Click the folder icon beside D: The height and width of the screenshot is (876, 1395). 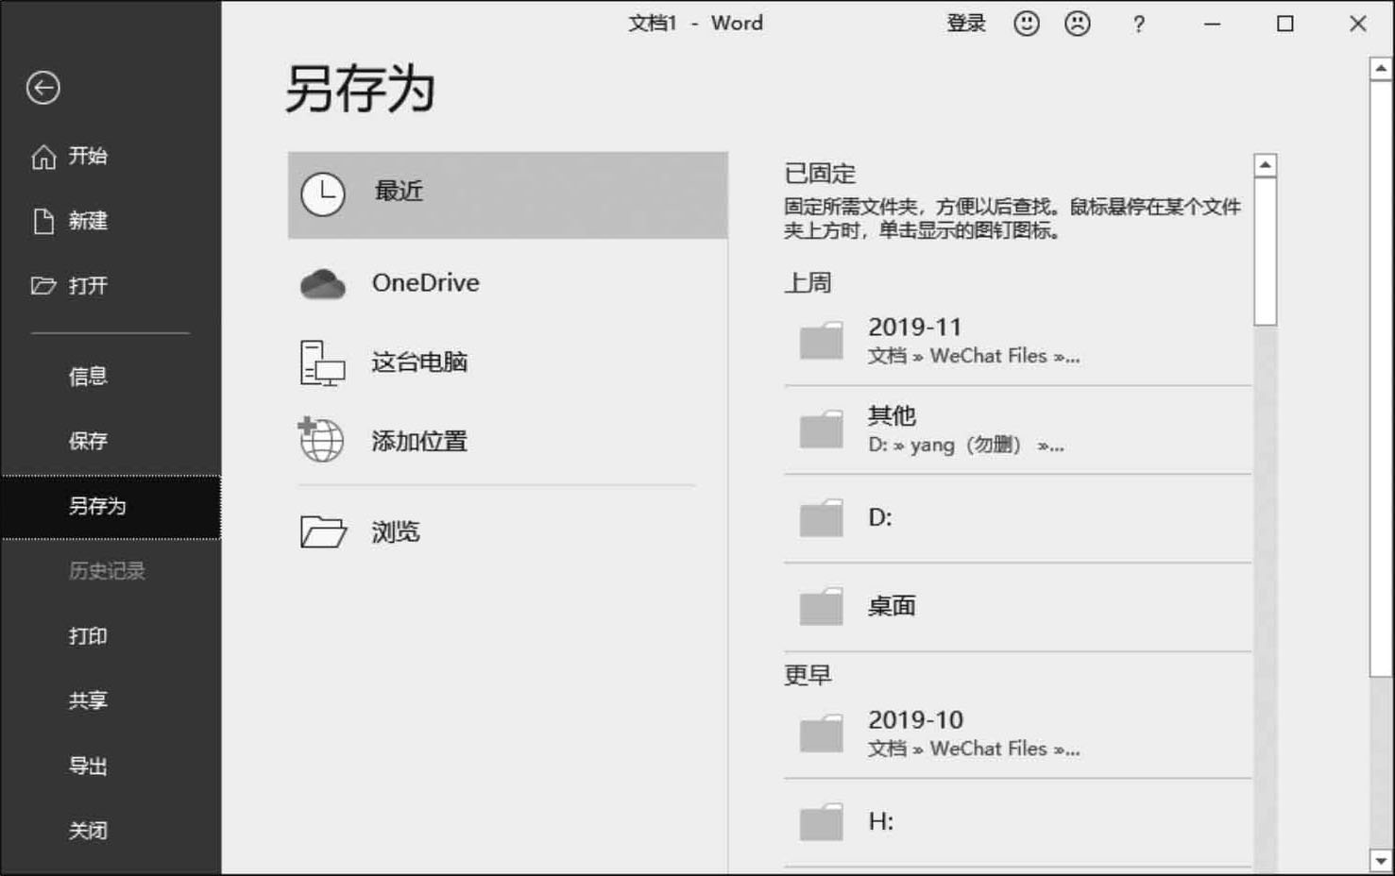click(821, 518)
